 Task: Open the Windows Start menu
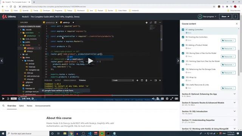[3, 133]
